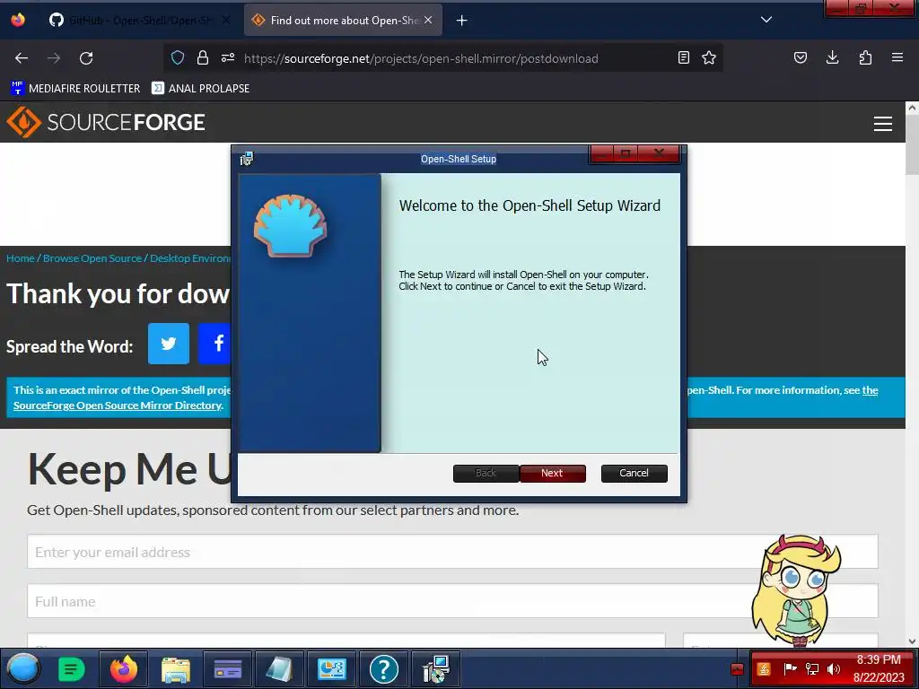Close the GitHub Open-Shell tab
The height and width of the screenshot is (689, 919).
pyautogui.click(x=226, y=21)
